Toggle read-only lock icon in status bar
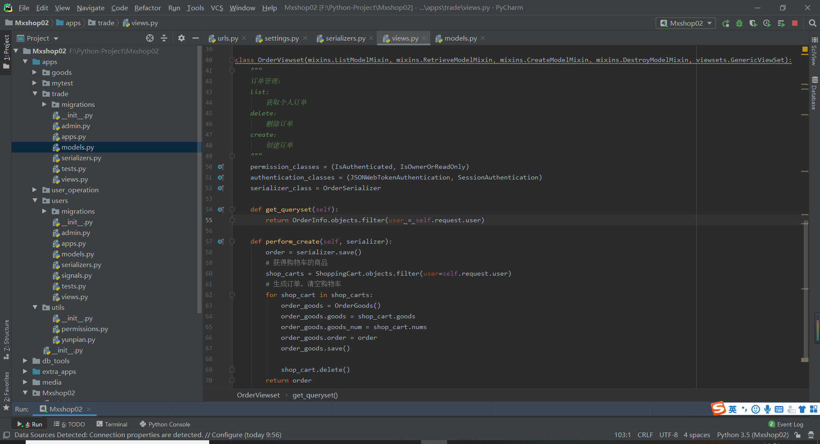The height and width of the screenshot is (444, 820). pos(797,435)
